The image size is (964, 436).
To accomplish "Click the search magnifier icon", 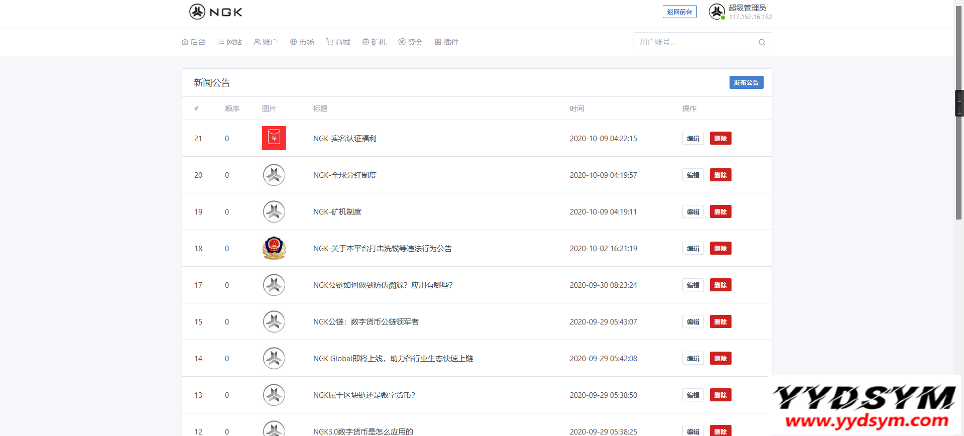I will click(x=762, y=42).
